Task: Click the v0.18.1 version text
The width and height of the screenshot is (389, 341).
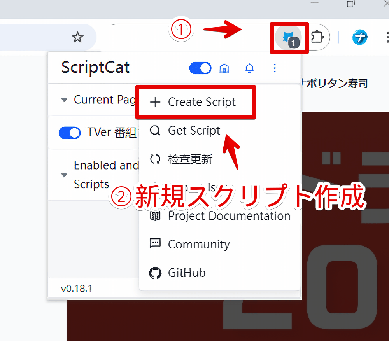Action: click(77, 289)
